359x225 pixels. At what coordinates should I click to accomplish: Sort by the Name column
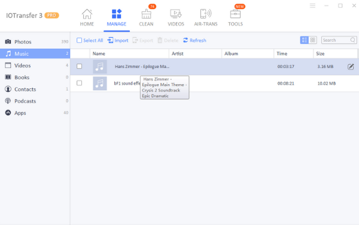(x=129, y=54)
